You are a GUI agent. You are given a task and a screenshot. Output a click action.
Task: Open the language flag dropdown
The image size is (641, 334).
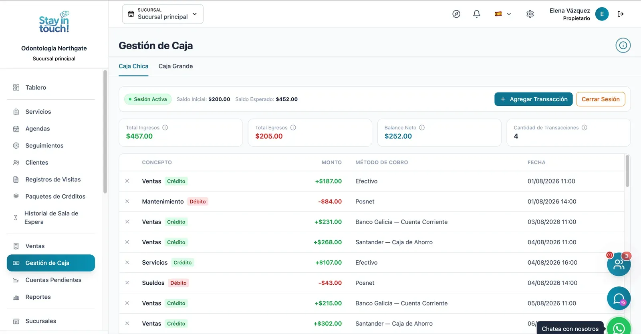click(x=503, y=14)
